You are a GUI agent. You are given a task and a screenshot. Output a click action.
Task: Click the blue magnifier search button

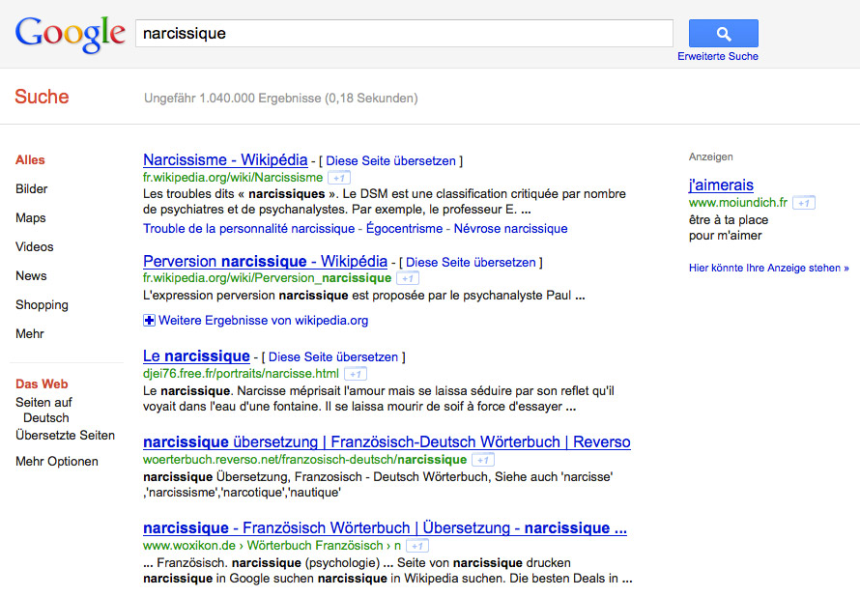click(x=723, y=34)
